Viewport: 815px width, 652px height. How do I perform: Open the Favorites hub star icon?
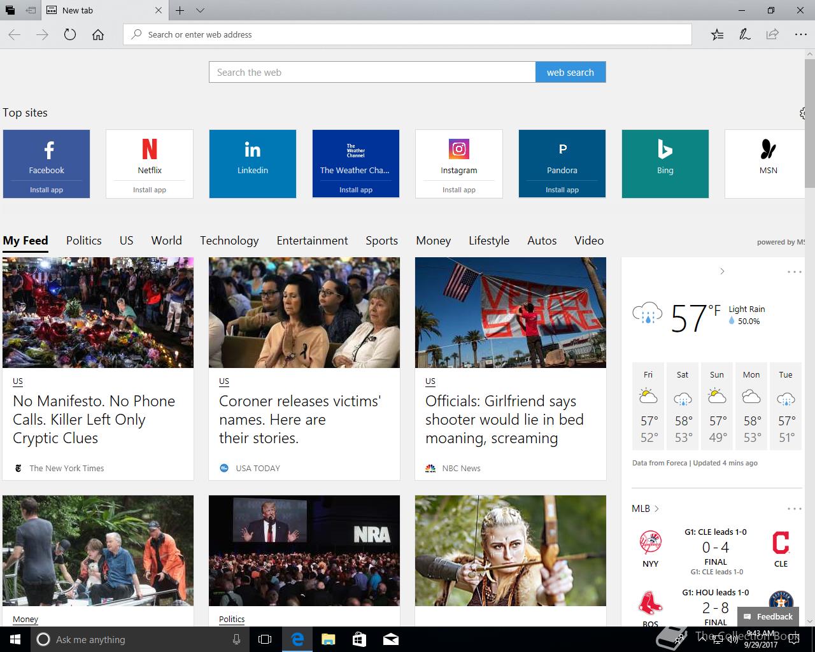pos(717,34)
